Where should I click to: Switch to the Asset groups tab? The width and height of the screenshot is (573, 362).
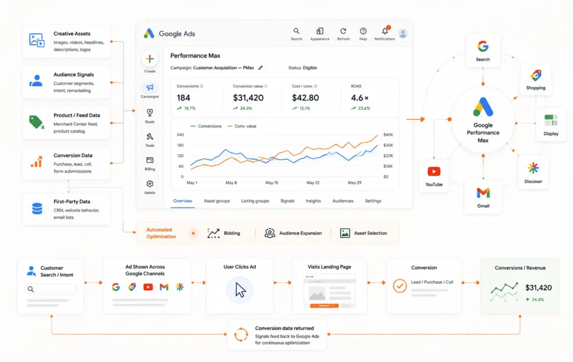[x=217, y=201]
